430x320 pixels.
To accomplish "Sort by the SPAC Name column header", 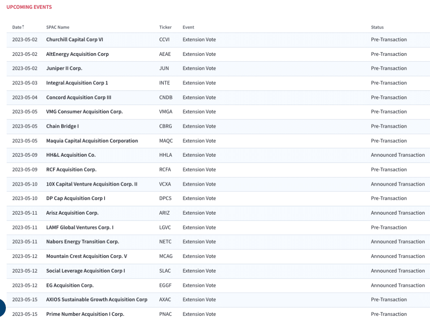I will (x=58, y=27).
